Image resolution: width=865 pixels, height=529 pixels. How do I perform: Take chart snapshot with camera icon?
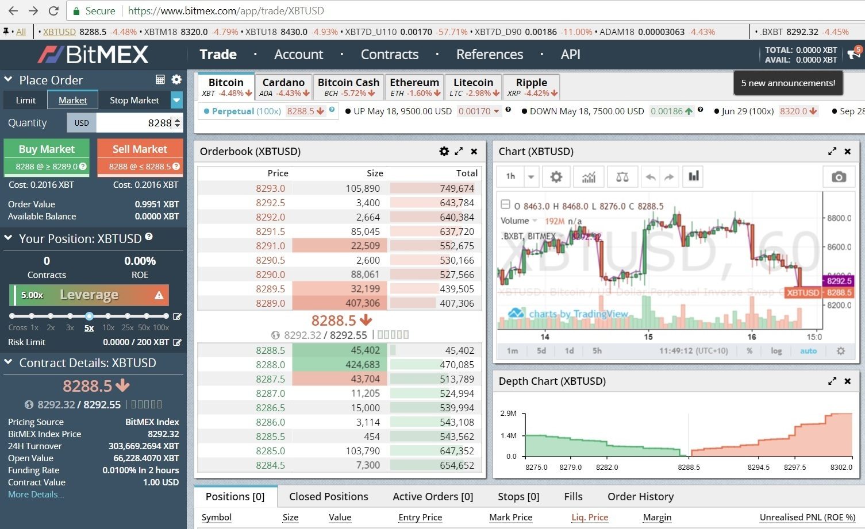(x=839, y=177)
